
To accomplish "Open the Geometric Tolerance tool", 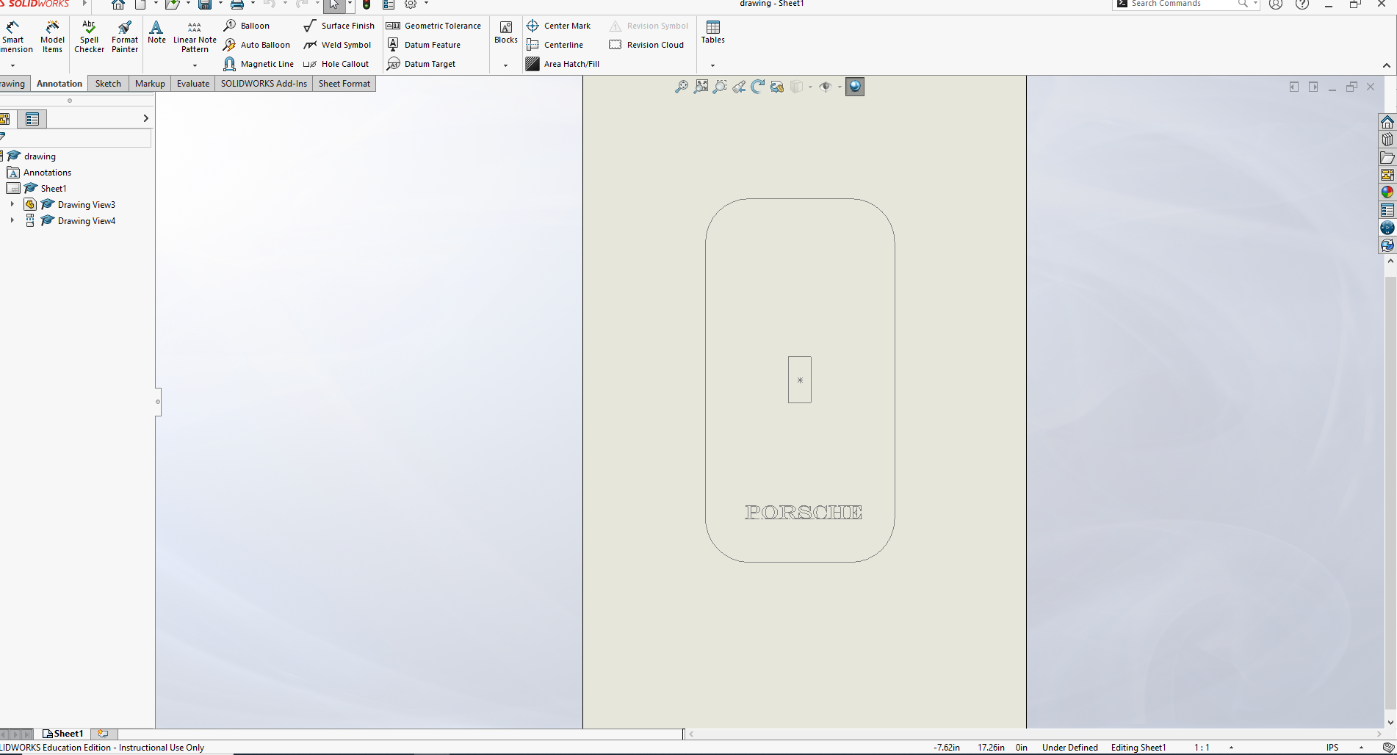I will pos(433,26).
